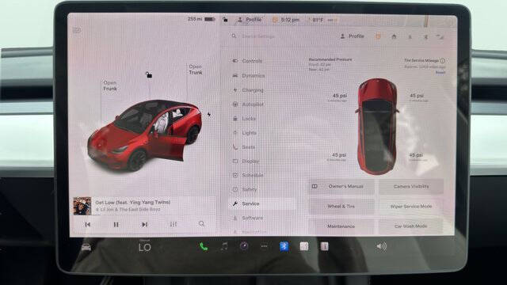Open Wheel & Tire settings

(341, 206)
